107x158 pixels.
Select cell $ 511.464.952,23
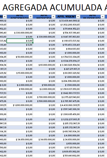click(68, 29)
